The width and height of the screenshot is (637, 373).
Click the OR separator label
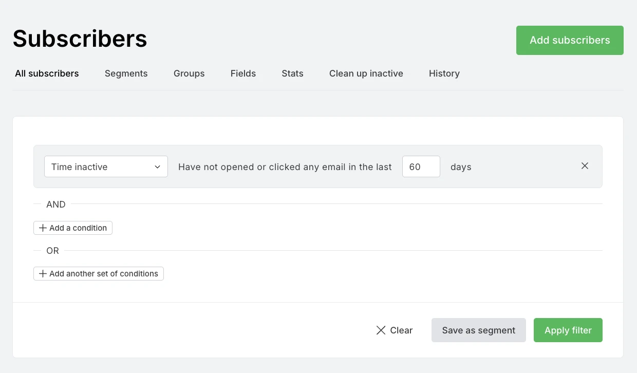click(x=52, y=251)
